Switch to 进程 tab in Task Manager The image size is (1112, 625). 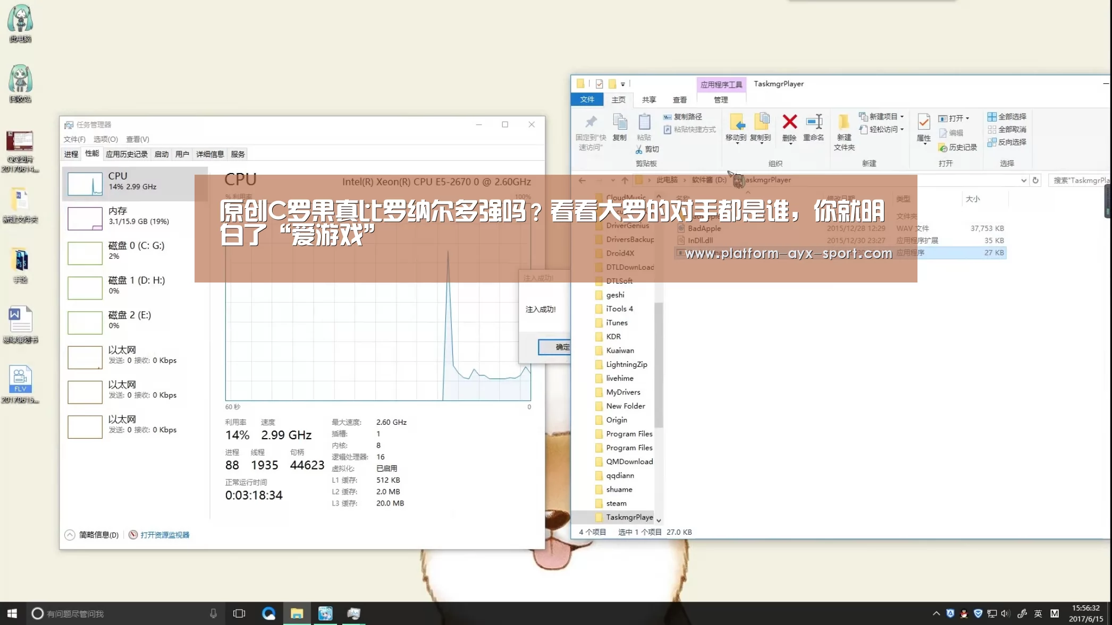71,154
